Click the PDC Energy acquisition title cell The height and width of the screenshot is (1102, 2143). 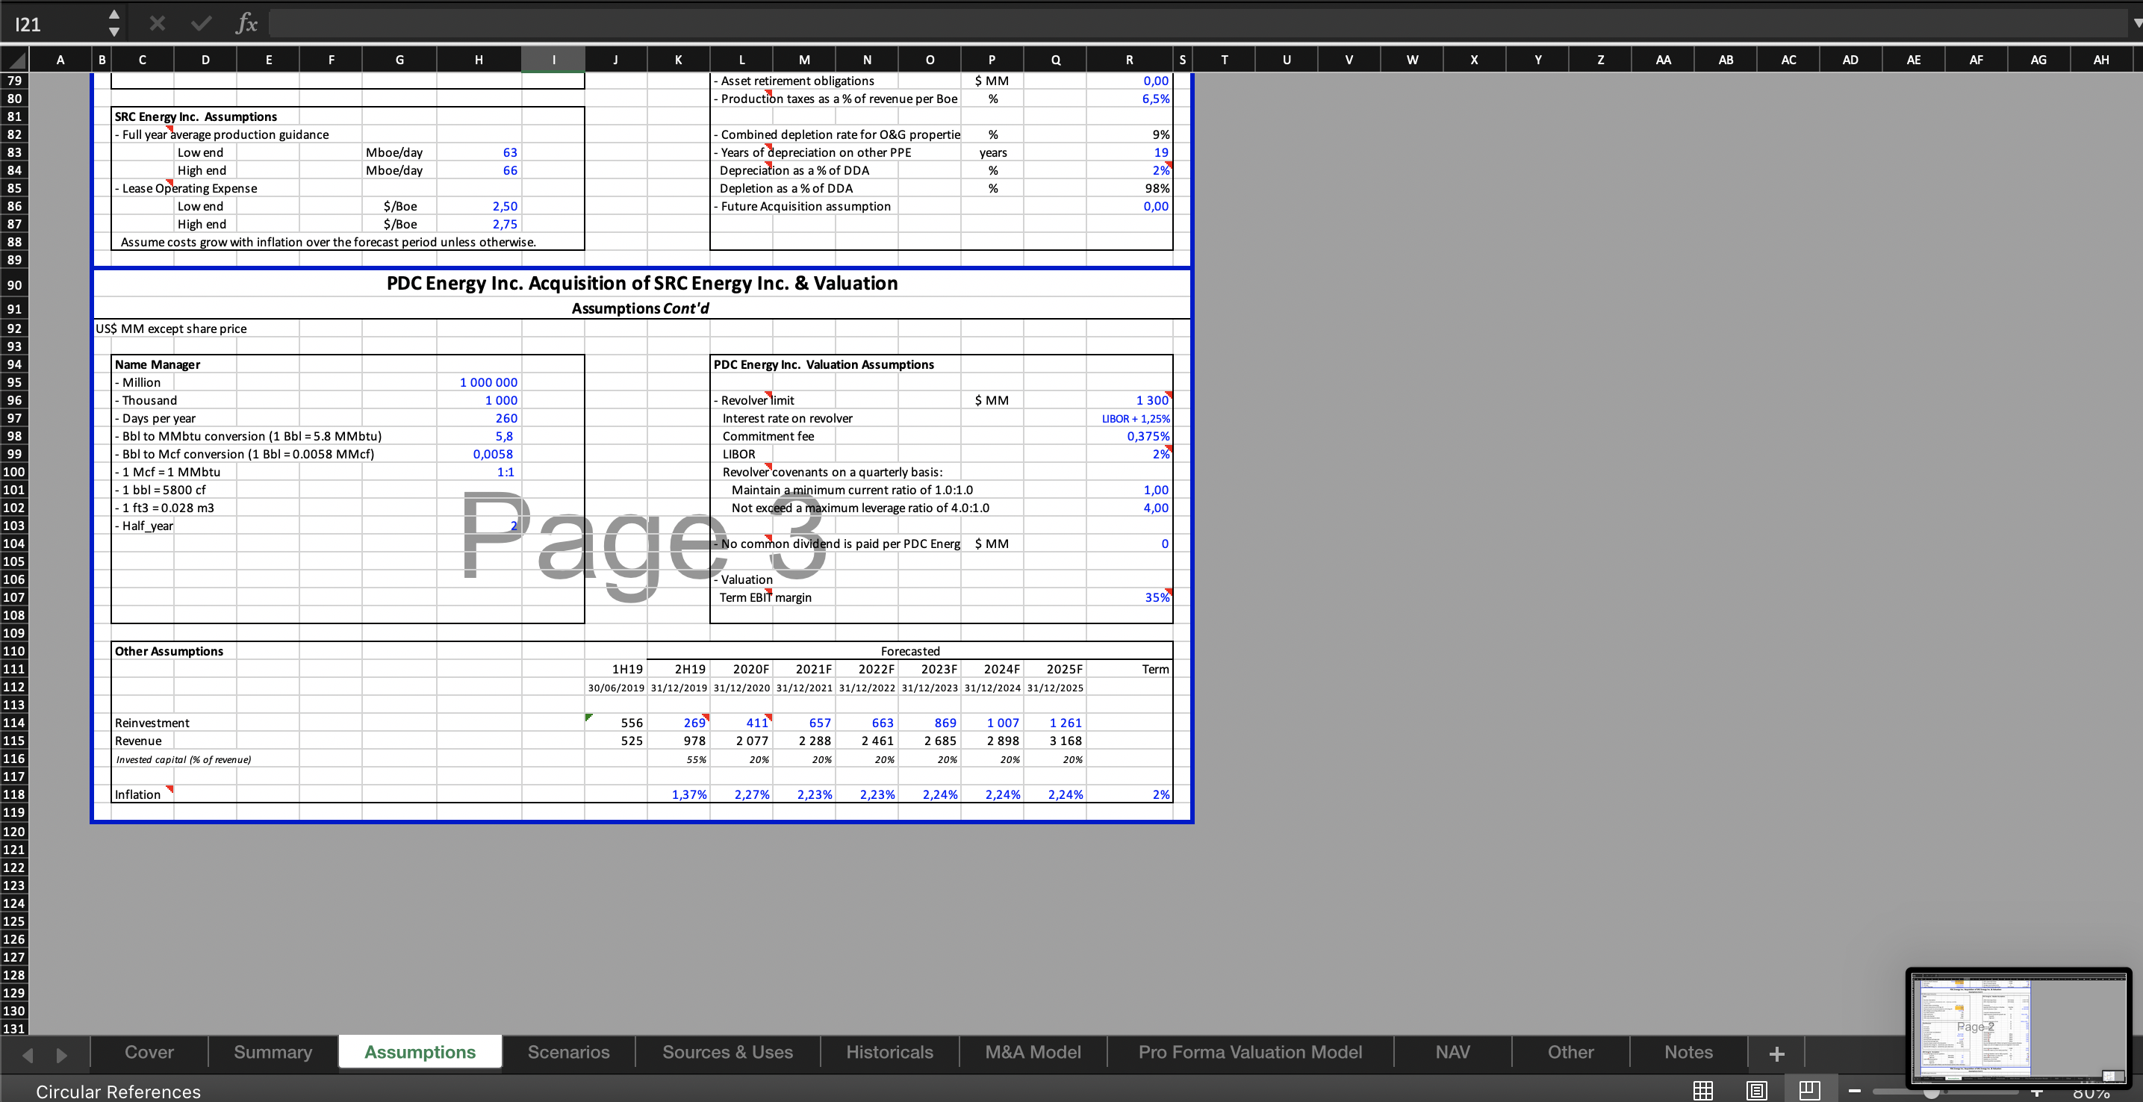[x=641, y=284]
